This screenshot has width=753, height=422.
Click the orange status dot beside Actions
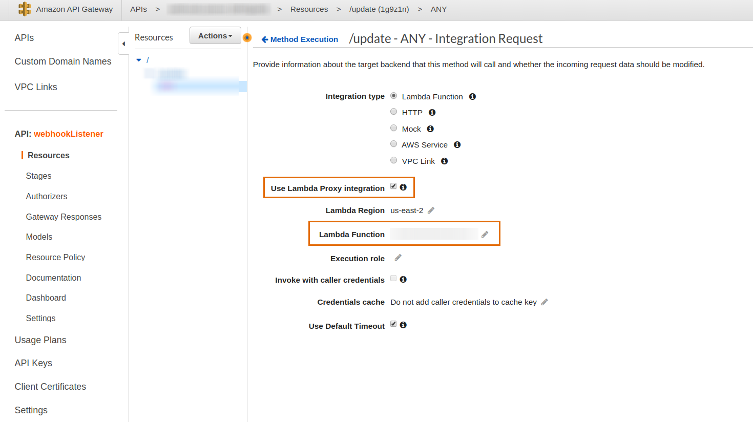tap(247, 37)
